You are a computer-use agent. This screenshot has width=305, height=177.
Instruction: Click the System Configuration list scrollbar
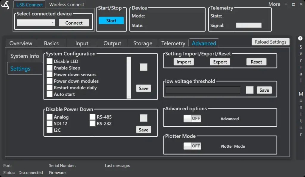click(129, 78)
